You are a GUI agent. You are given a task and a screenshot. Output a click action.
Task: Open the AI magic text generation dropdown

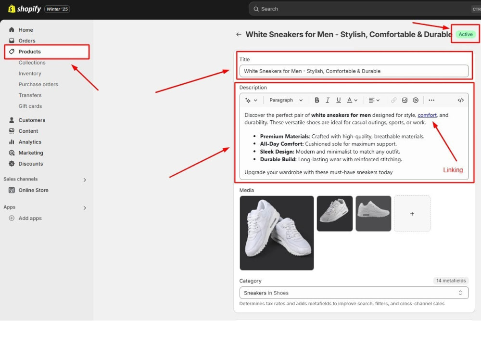pos(251,100)
